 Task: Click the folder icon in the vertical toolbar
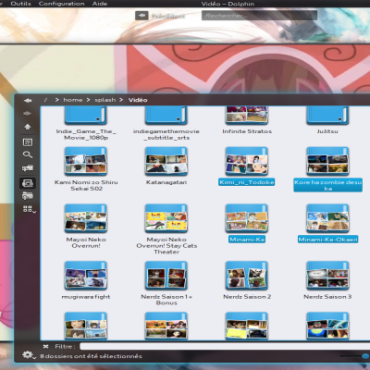[28, 196]
